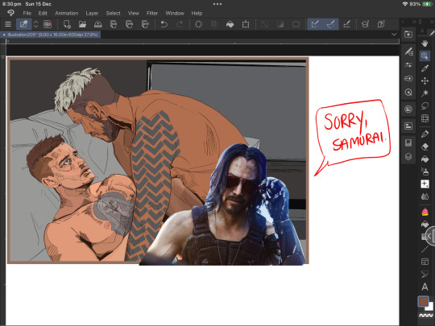Save the current illustration

point(98,24)
